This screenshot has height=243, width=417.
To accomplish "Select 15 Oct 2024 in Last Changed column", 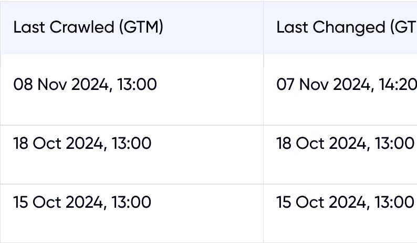I will tap(345, 202).
